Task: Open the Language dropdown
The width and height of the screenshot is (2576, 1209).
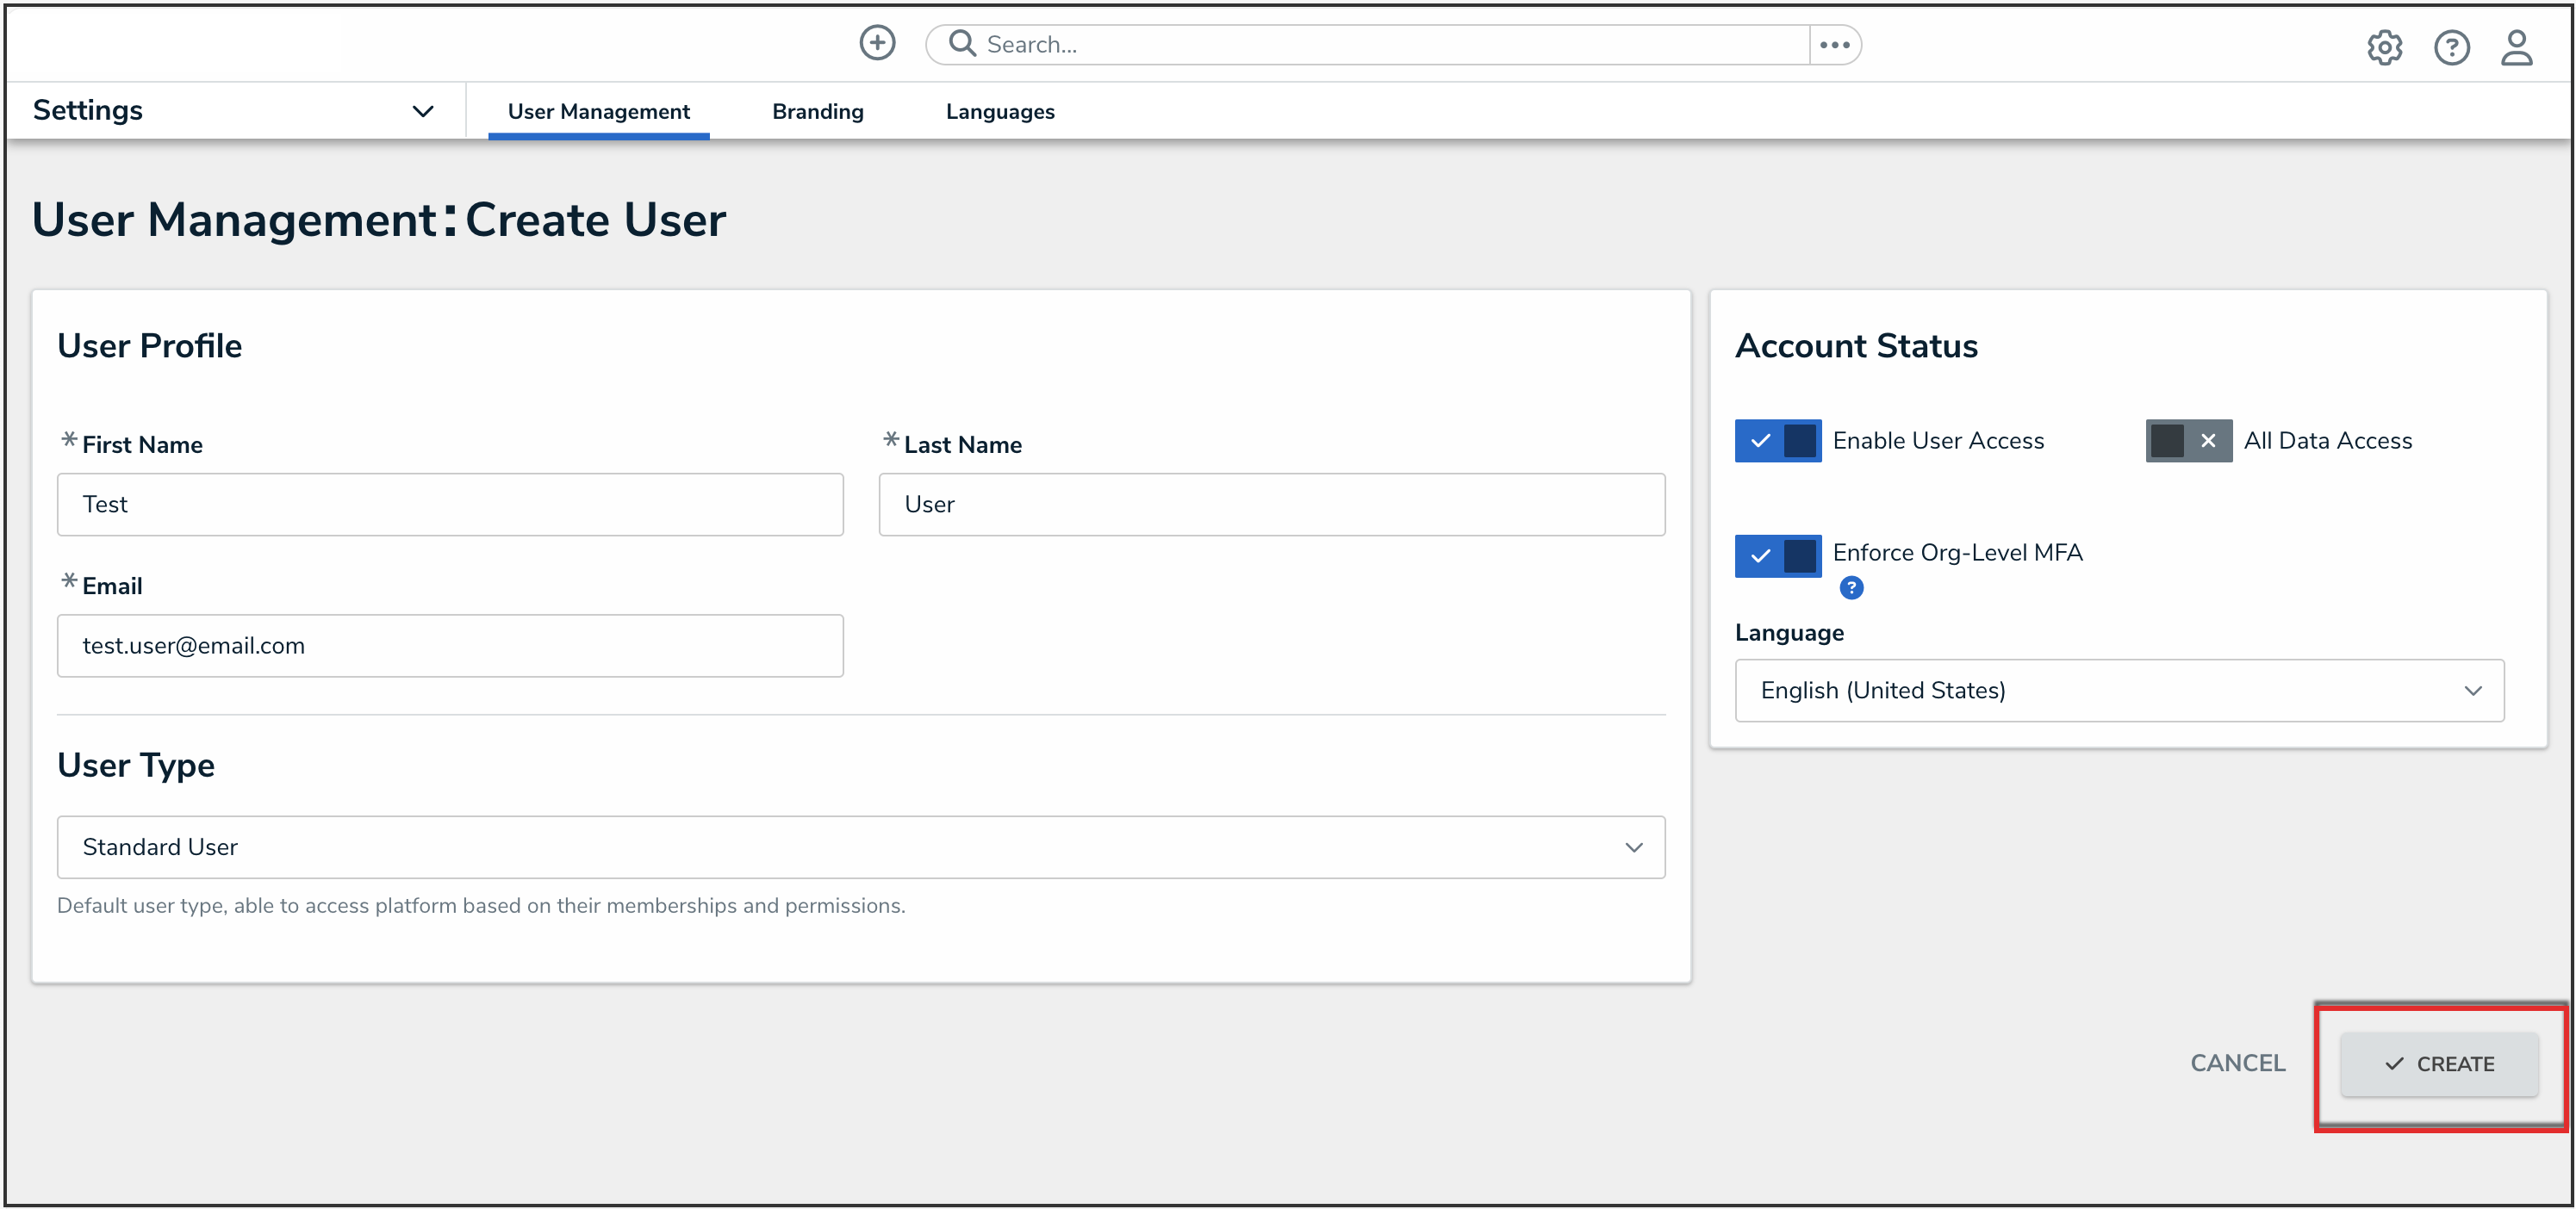Action: [2119, 690]
